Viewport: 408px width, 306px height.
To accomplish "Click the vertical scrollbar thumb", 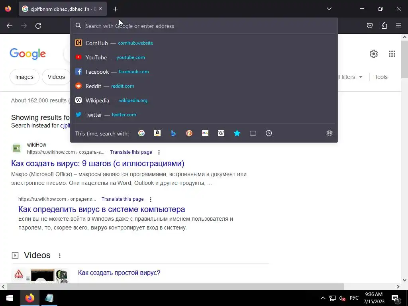I will [x=404, y=60].
